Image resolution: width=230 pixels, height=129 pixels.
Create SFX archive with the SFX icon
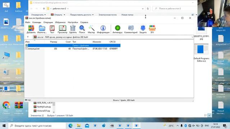152,29
